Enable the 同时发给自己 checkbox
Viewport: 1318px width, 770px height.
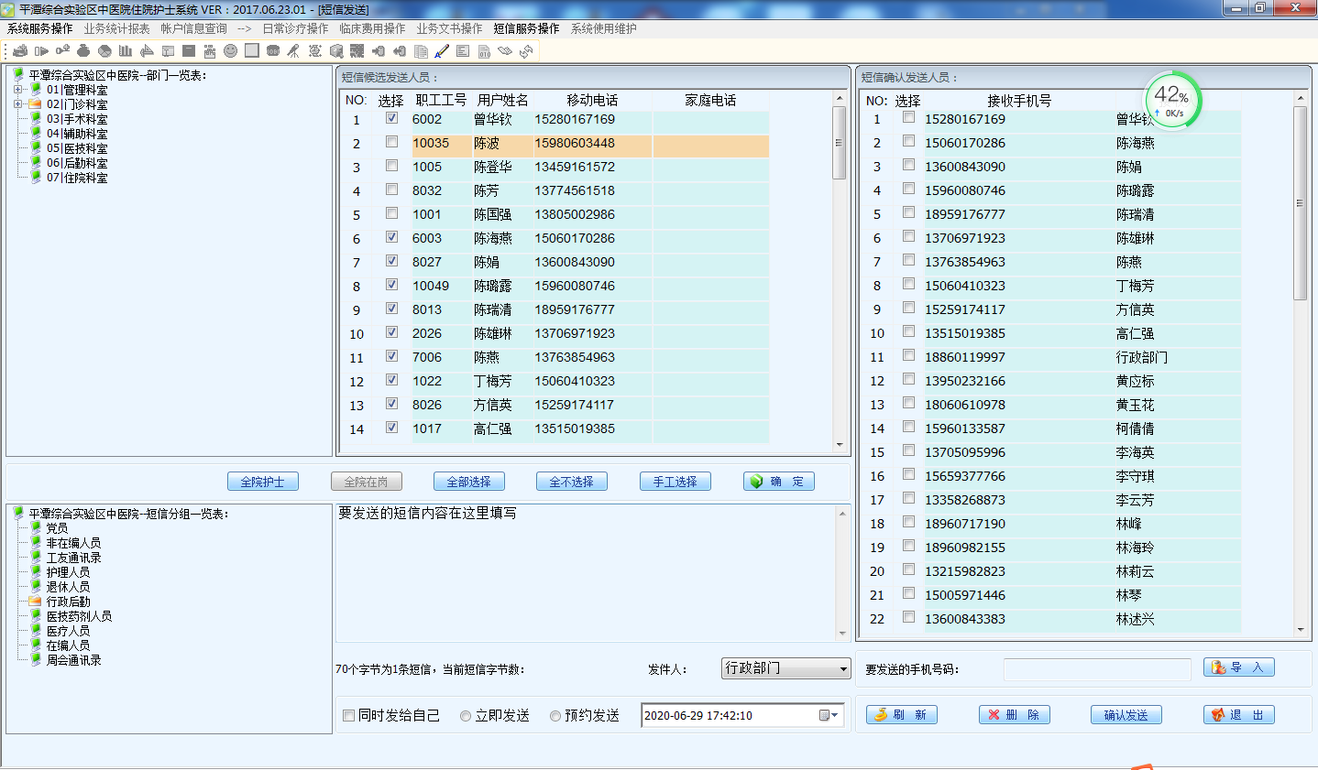pyautogui.click(x=348, y=716)
